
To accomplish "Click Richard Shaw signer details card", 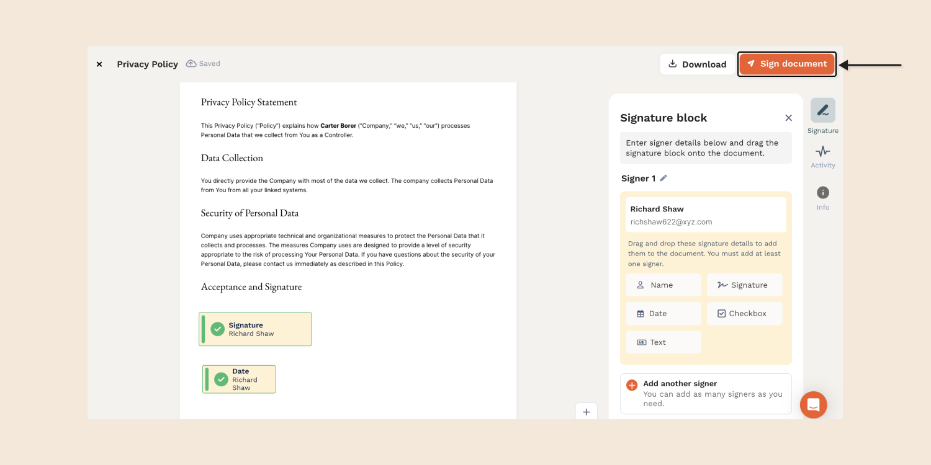I will [706, 215].
